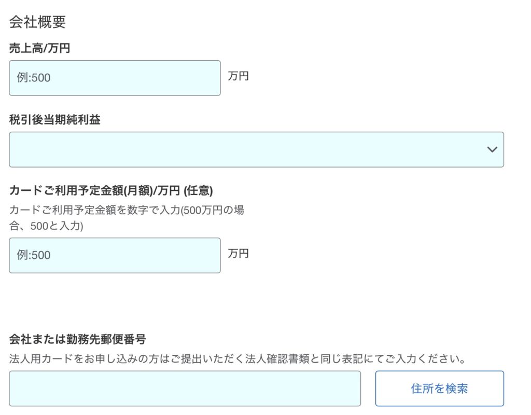Open the 税引後当期純利益 dropdown
531x415 pixels.
click(256, 149)
